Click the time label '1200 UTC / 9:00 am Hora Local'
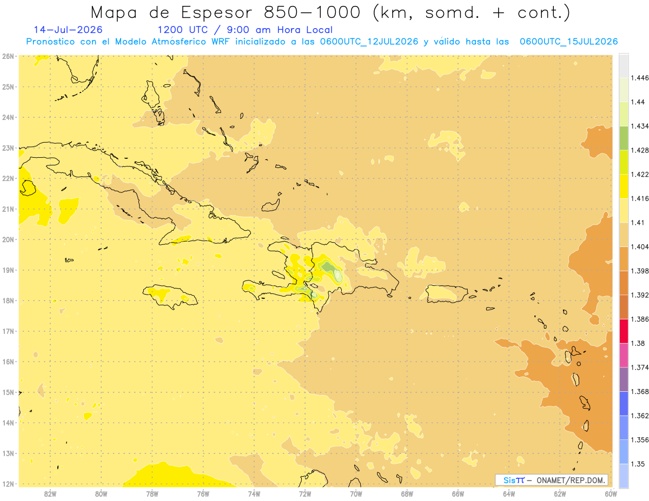The width and height of the screenshot is (649, 501). pyautogui.click(x=245, y=30)
